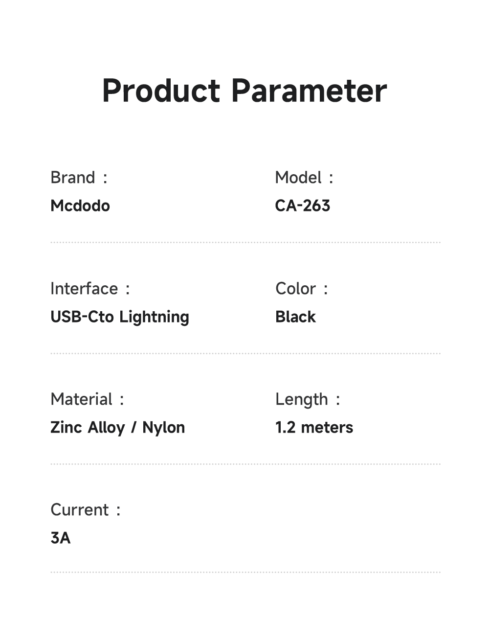Viewport: 489px width, 621px height.
Task: Click the "Current :" label
Action: coord(86,510)
